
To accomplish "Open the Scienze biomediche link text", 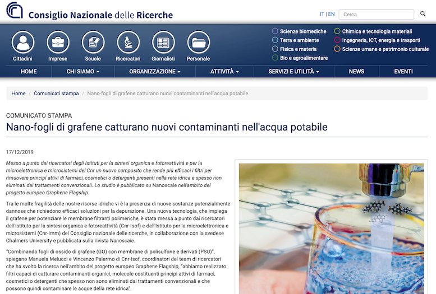I will tap(303, 31).
